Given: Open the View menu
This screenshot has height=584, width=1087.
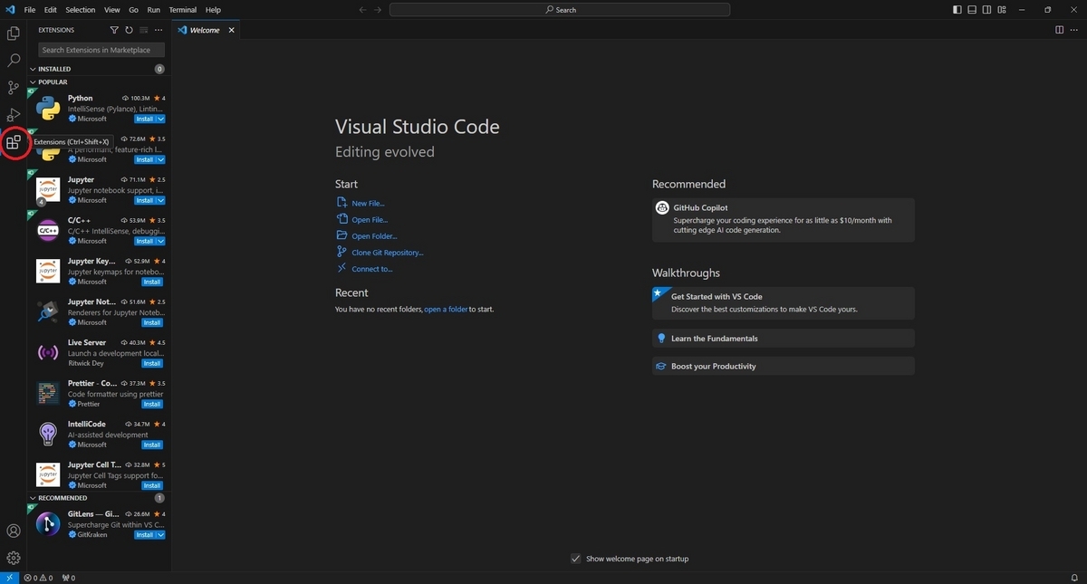Looking at the screenshot, I should [112, 10].
